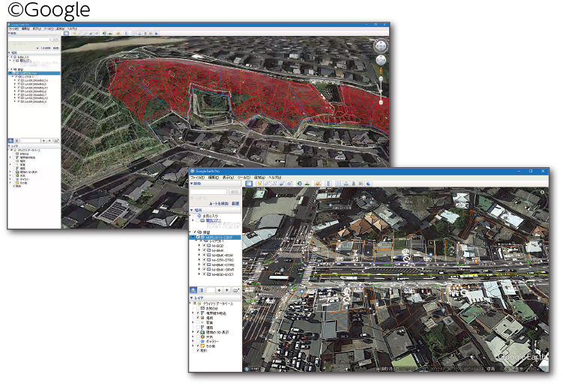The image size is (563, 386).
Task: Toggle 場所 layer checkbox in front window
Action: (198, 317)
